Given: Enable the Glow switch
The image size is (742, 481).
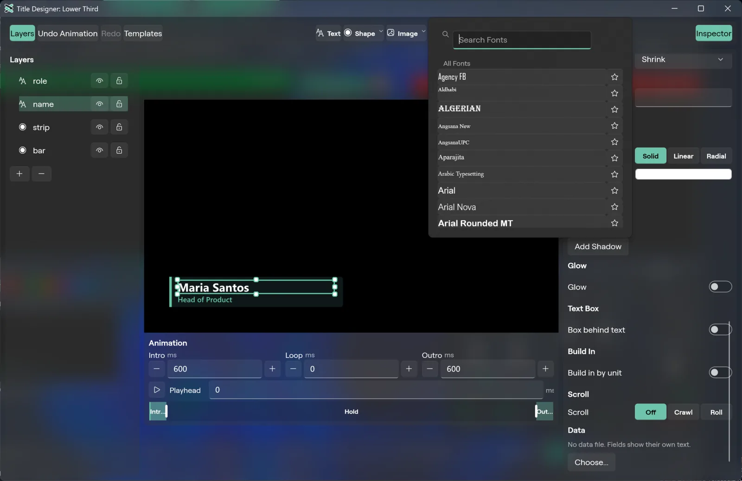Looking at the screenshot, I should 720,287.
